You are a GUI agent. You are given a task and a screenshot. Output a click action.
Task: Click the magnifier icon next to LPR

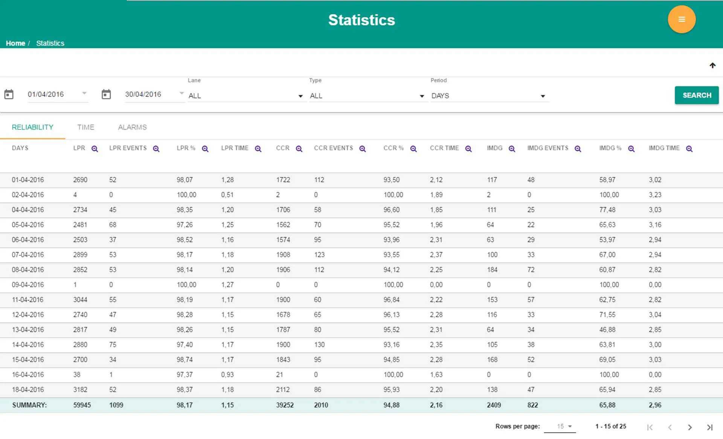pos(95,149)
